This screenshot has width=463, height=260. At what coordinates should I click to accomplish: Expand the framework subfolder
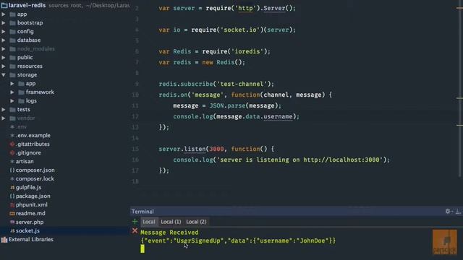point(12,92)
